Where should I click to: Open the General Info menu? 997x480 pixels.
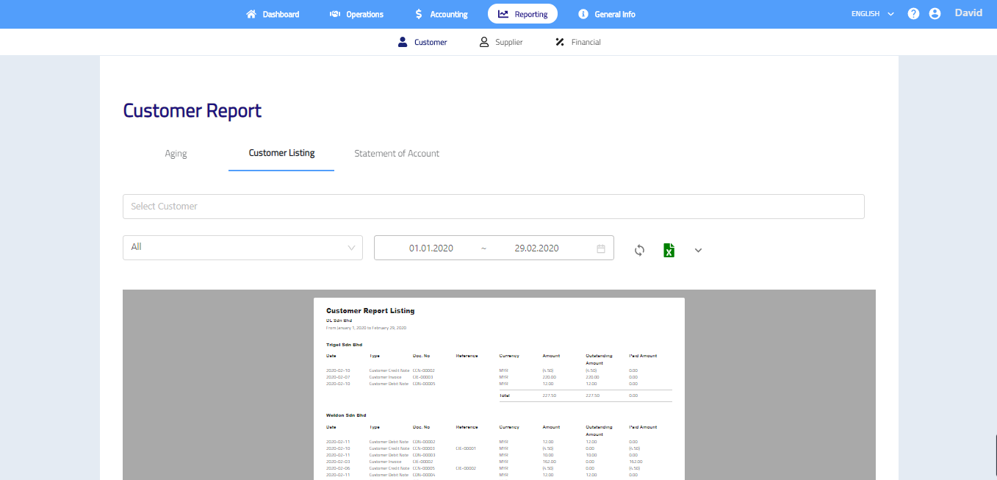coord(607,14)
